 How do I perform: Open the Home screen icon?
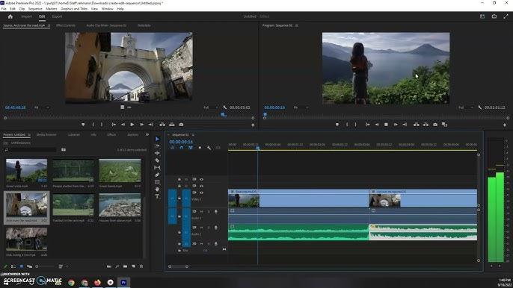(x=10, y=16)
